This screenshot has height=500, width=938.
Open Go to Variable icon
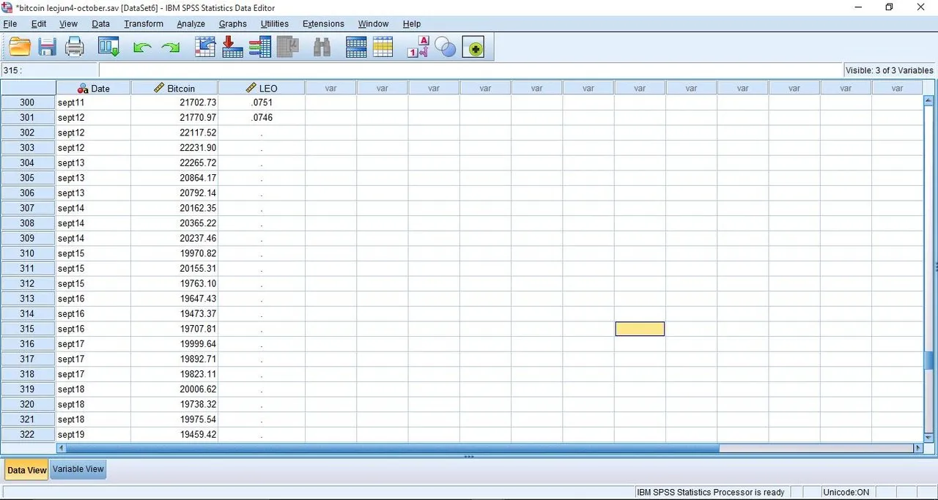coord(232,48)
